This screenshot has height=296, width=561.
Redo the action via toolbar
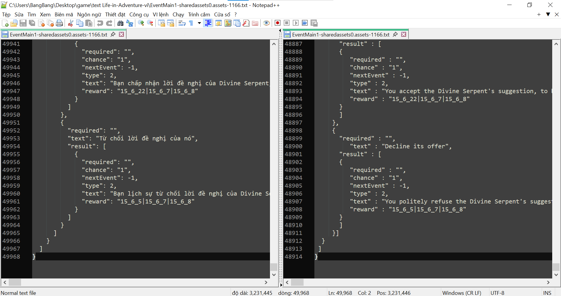pyautogui.click(x=109, y=23)
